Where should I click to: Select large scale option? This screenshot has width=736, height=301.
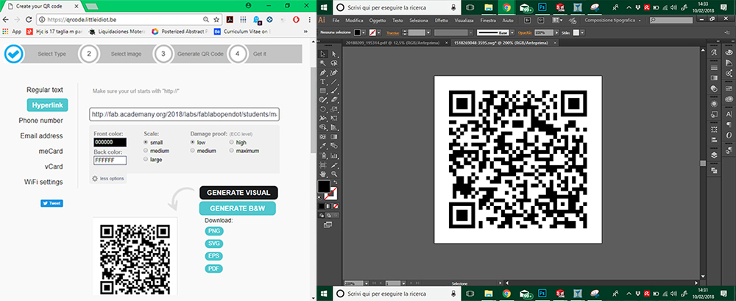[x=146, y=160]
